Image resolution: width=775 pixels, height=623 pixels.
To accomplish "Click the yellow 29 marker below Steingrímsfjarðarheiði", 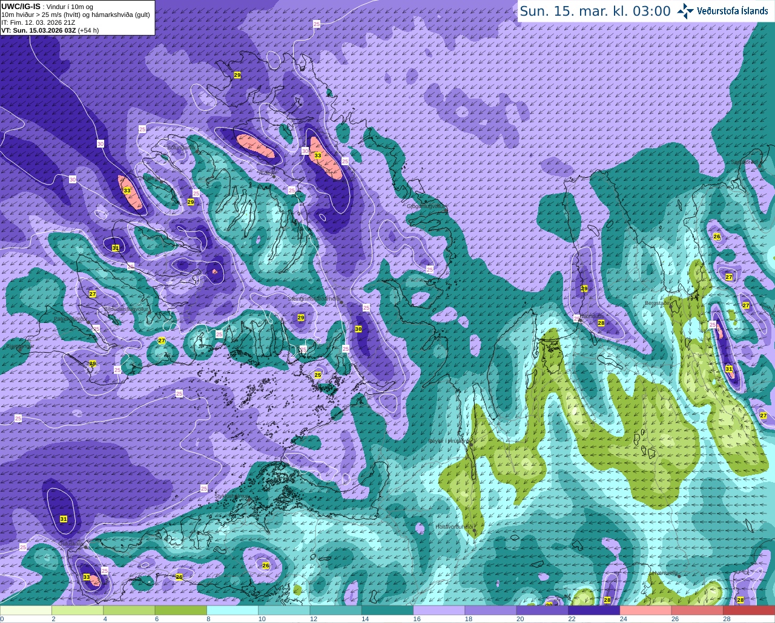I will [301, 318].
